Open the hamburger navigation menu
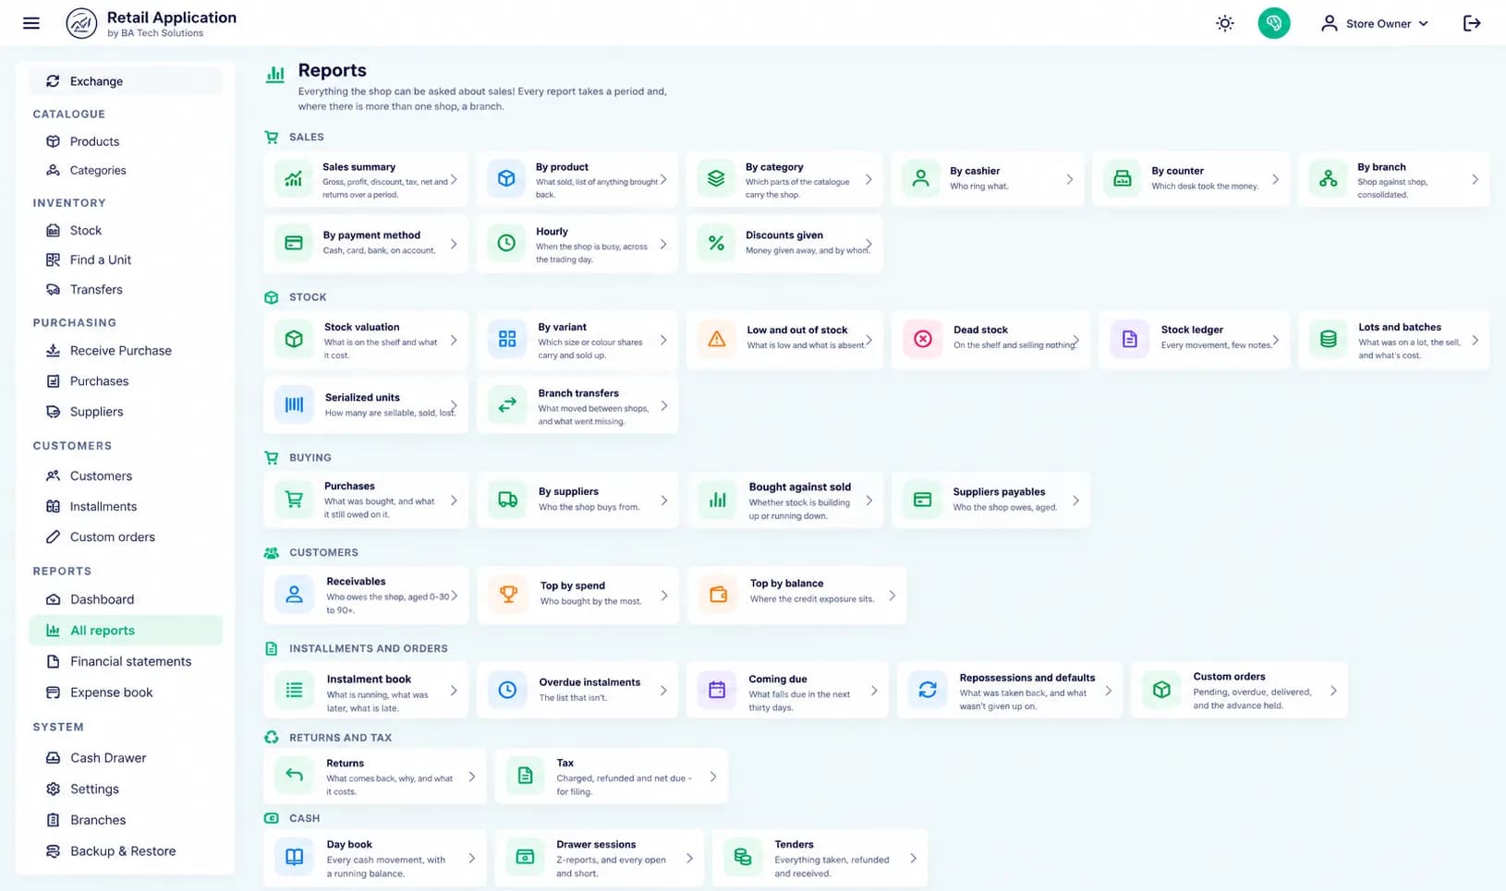The width and height of the screenshot is (1506, 891). click(x=31, y=23)
